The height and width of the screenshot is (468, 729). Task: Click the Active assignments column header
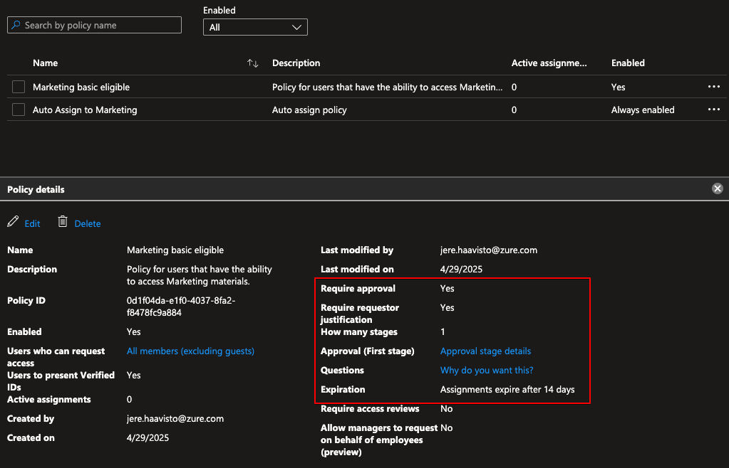[x=549, y=63]
